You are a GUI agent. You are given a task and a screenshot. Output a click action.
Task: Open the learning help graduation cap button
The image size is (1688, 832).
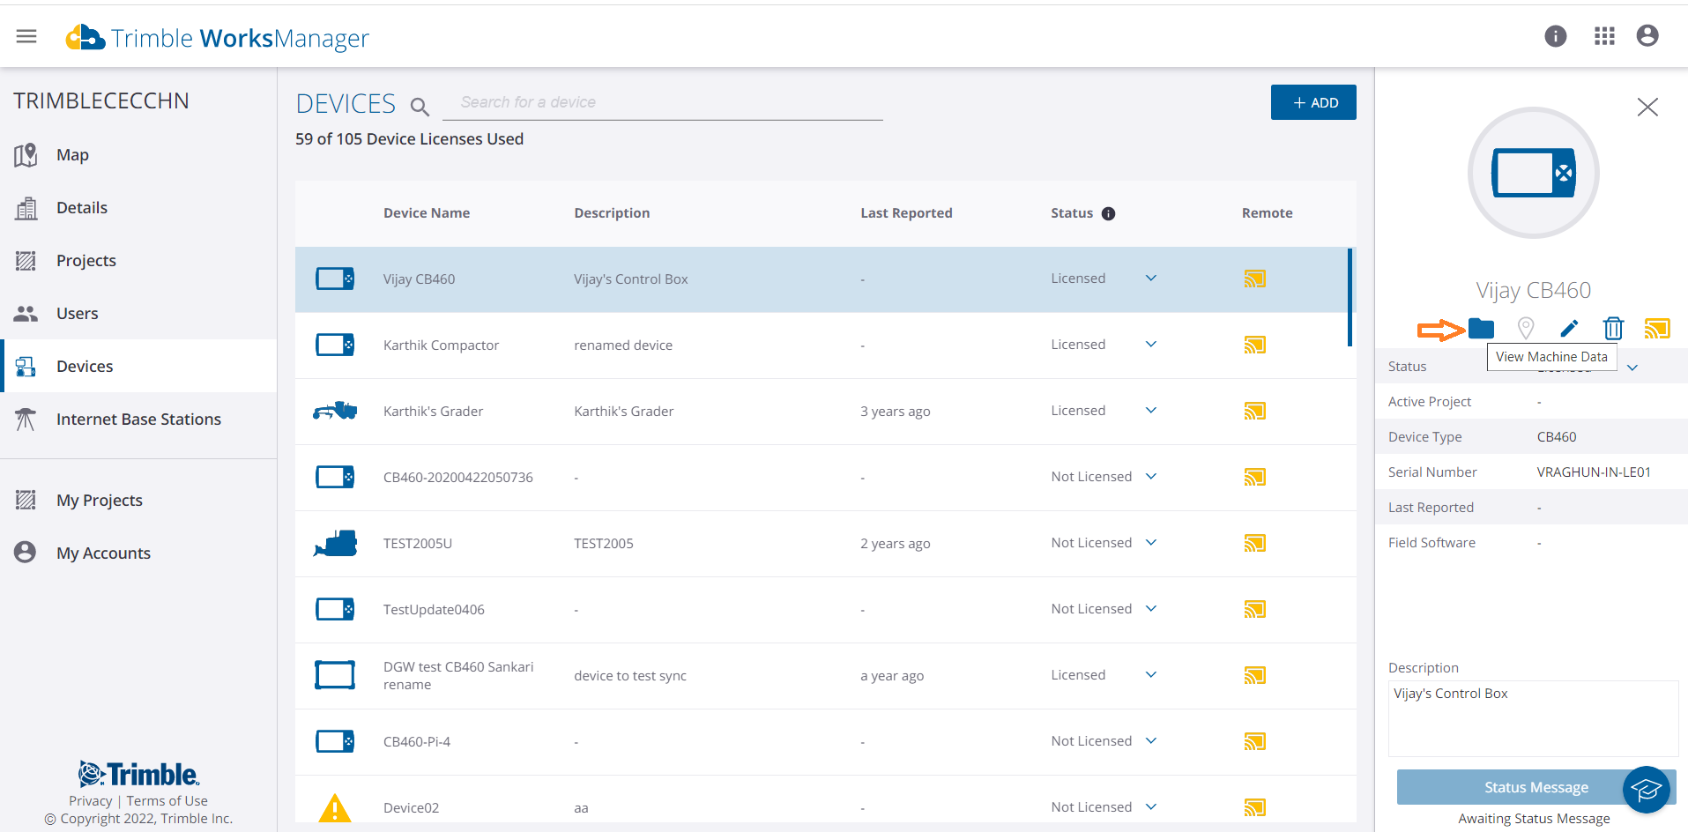coord(1646,789)
